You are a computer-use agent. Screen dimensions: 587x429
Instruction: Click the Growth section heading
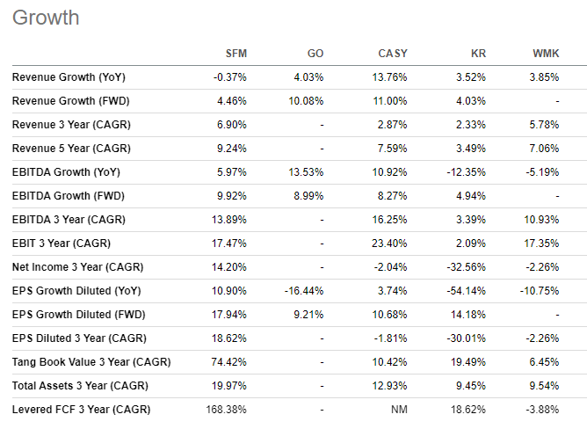pos(46,18)
